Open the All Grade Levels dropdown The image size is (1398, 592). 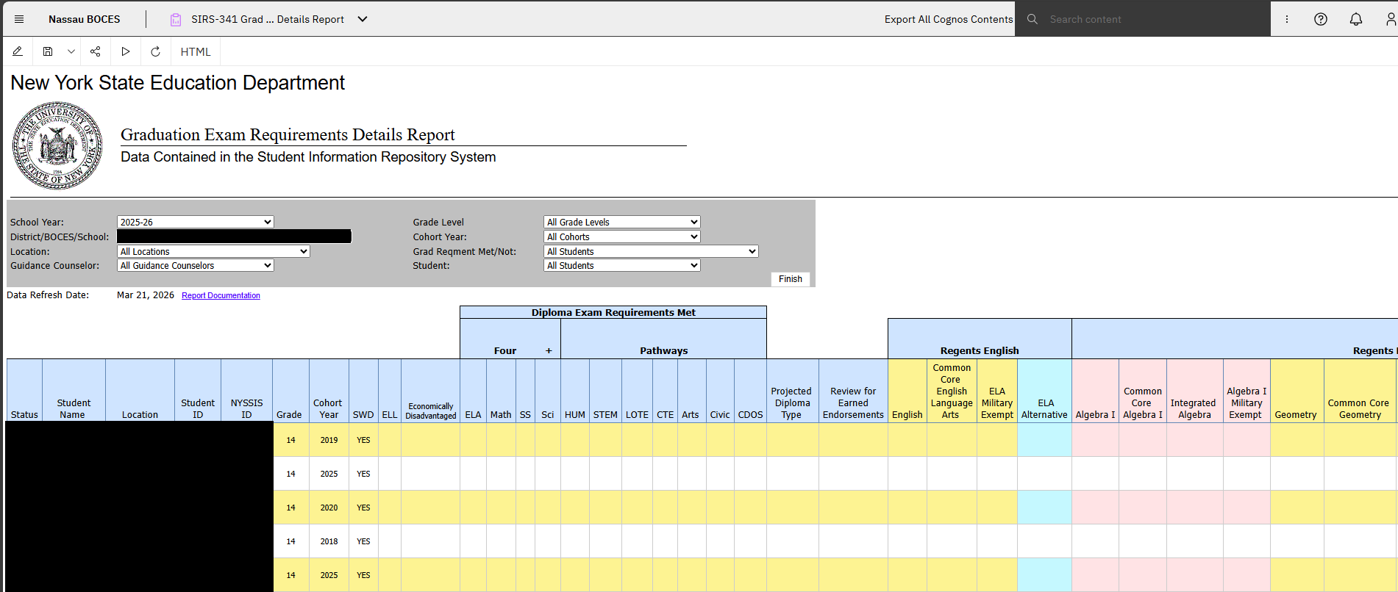[622, 222]
